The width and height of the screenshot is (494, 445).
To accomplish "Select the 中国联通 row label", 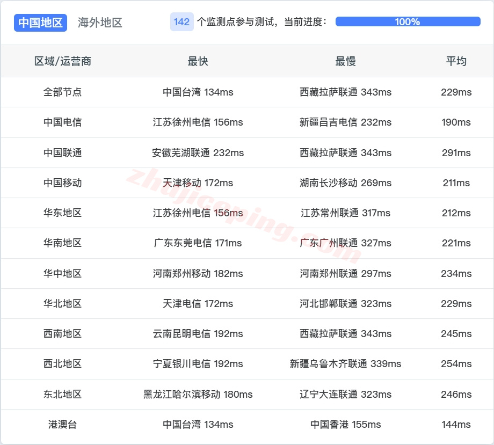I will [63, 153].
